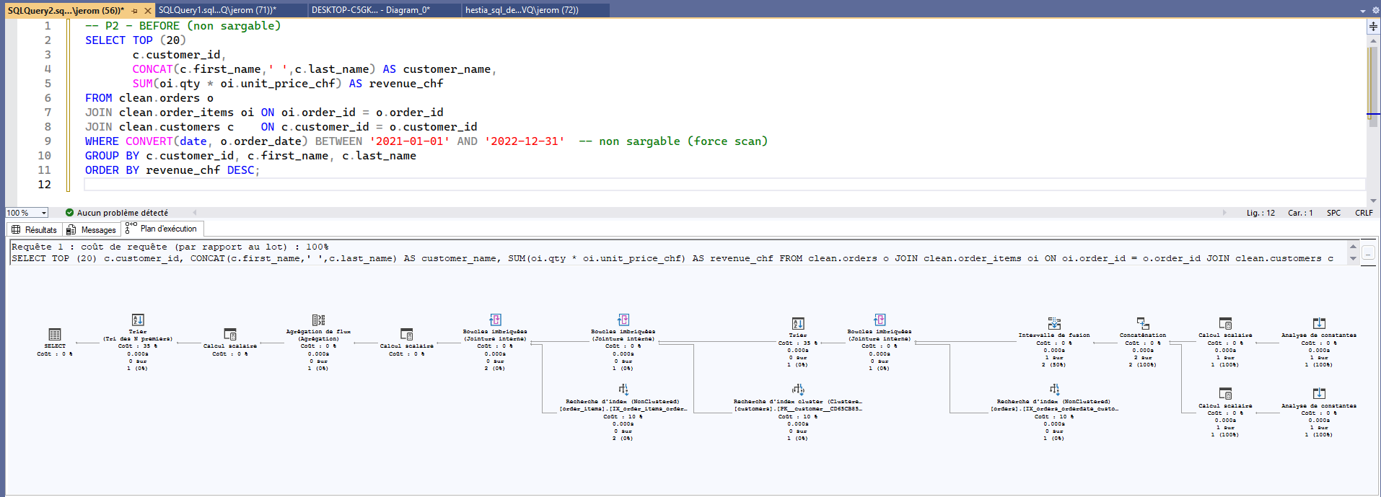Click the Concaténation operator icon

point(1143,324)
